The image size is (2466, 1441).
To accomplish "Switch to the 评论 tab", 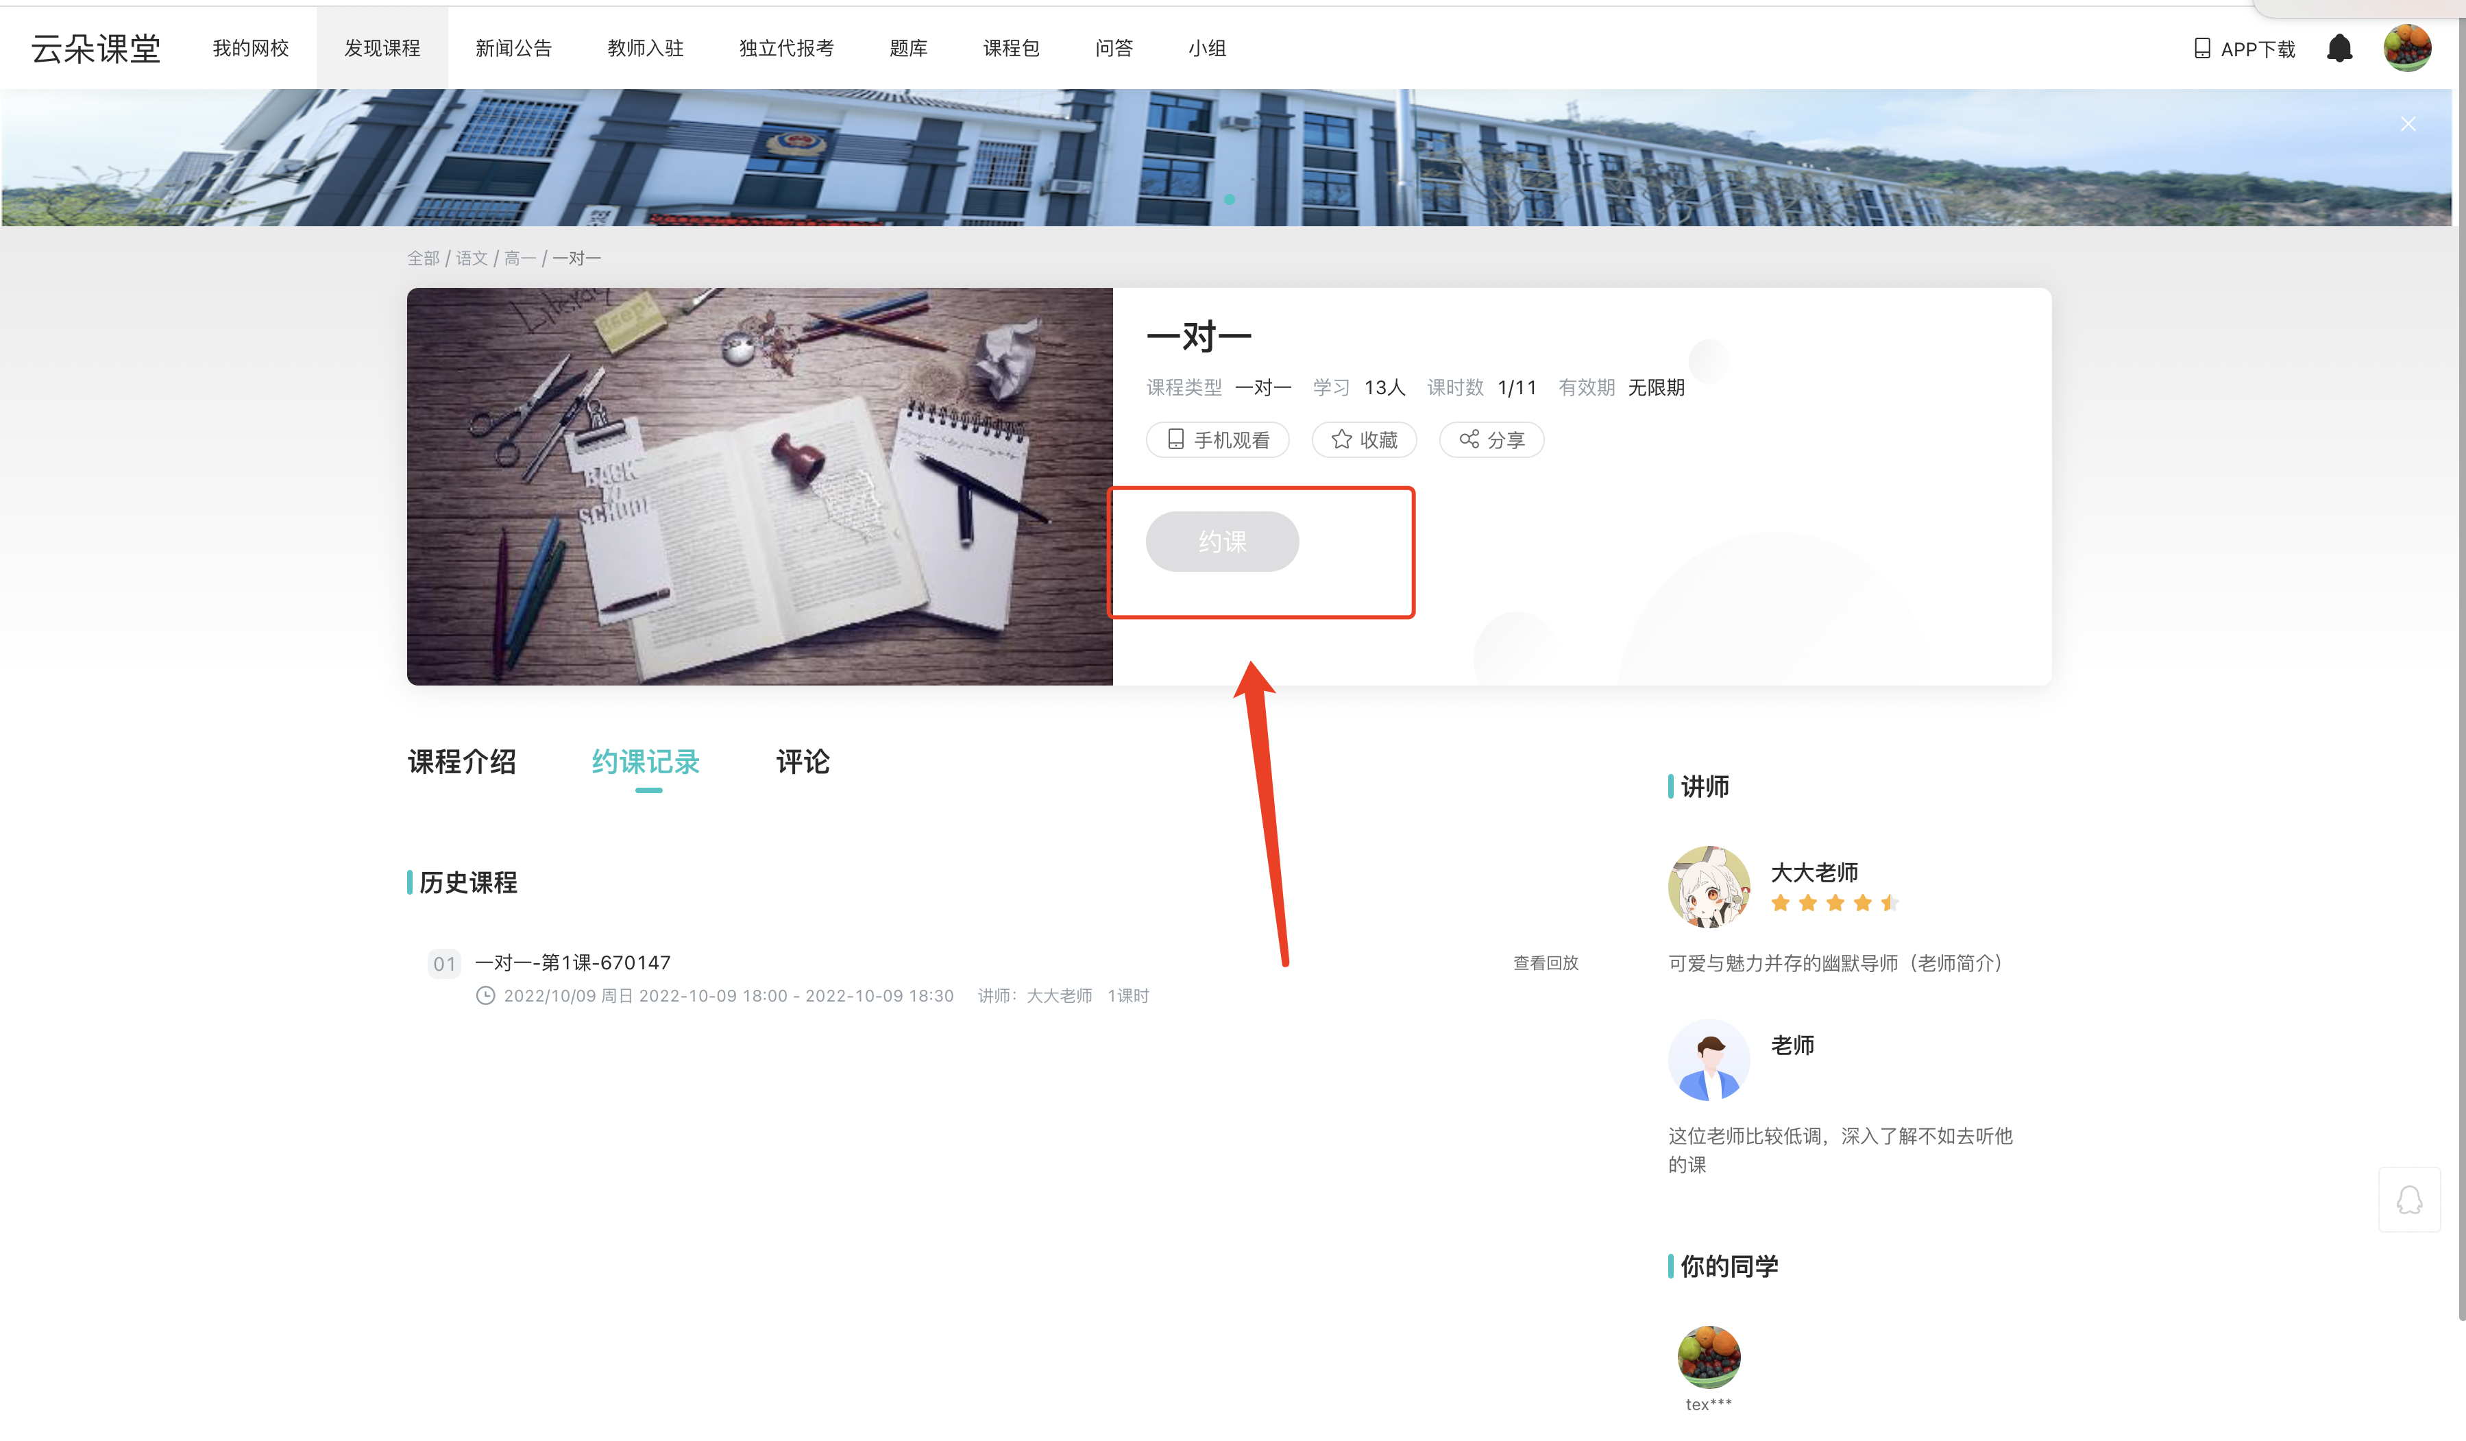I will pyautogui.click(x=803, y=762).
